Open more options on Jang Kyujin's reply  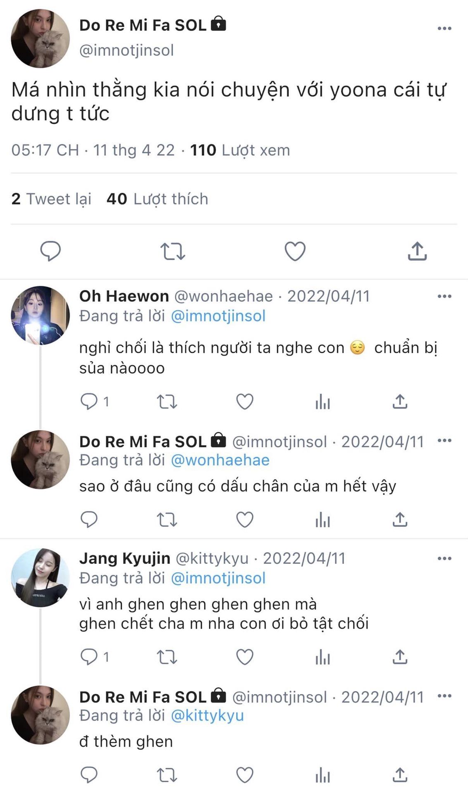click(444, 558)
